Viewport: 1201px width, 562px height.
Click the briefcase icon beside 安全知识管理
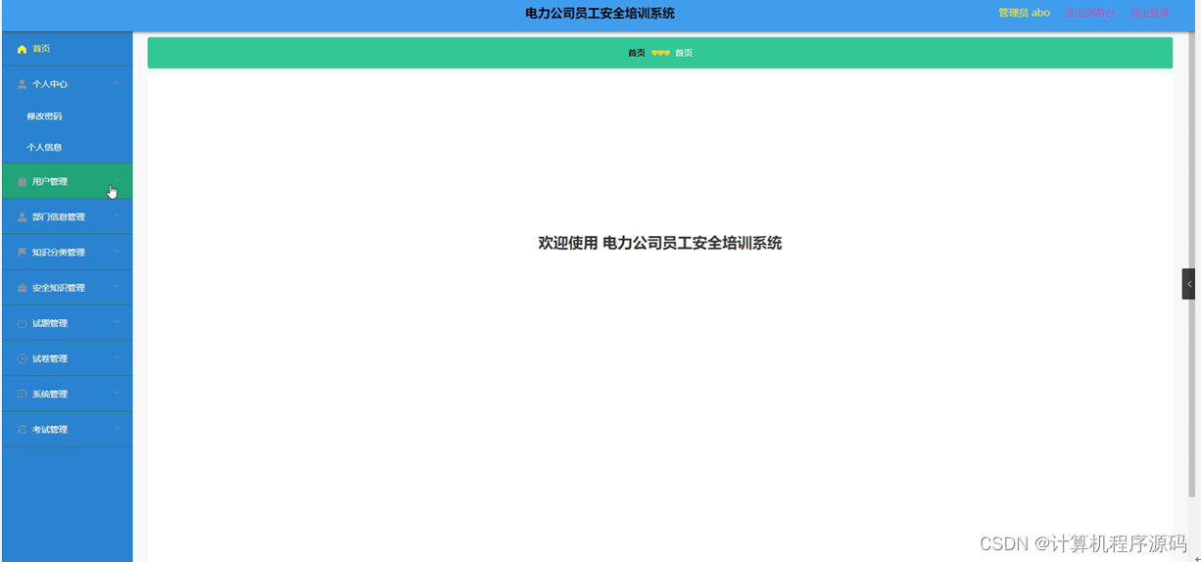(x=22, y=288)
